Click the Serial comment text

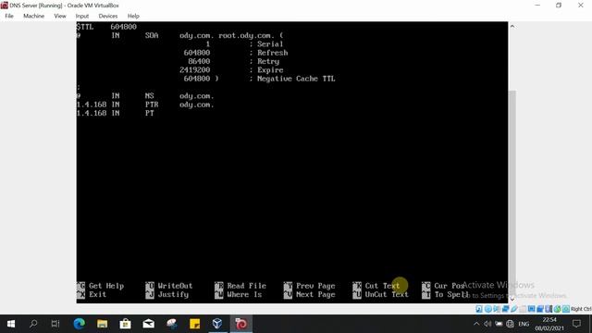270,44
